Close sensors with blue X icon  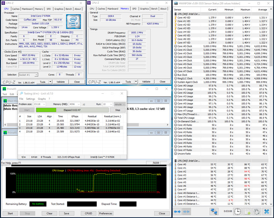point(267,211)
